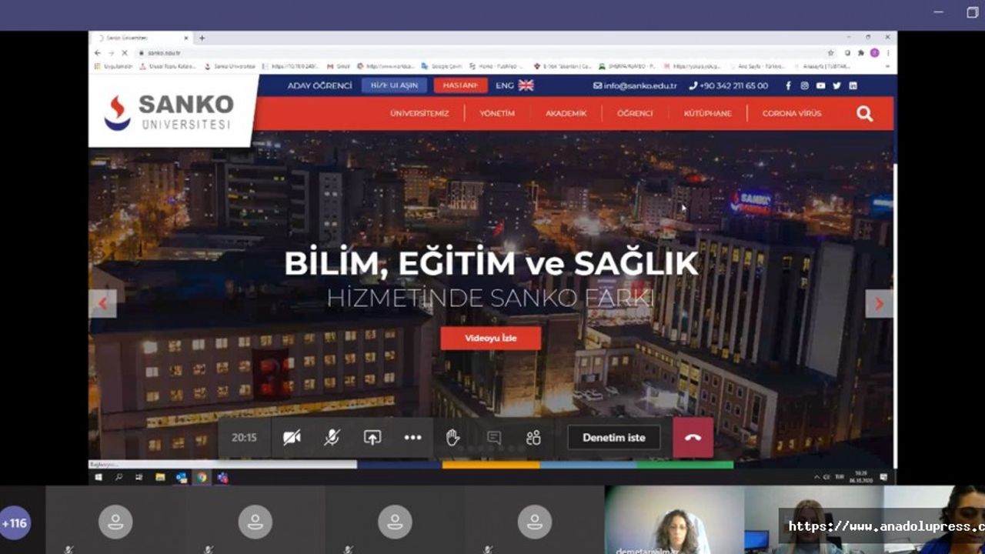Screen dimensions: 985x554
Task: Click the Denetim iste button
Action: click(x=614, y=438)
